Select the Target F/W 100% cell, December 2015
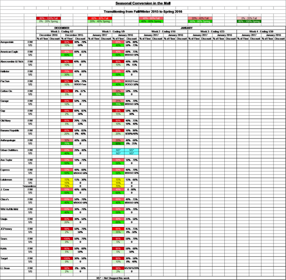 [x=67, y=259]
